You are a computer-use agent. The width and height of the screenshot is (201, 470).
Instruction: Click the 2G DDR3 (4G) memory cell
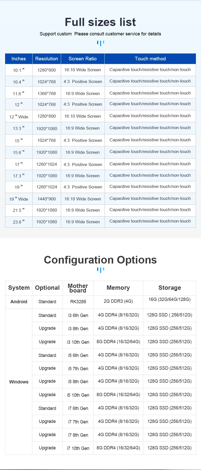(118, 301)
